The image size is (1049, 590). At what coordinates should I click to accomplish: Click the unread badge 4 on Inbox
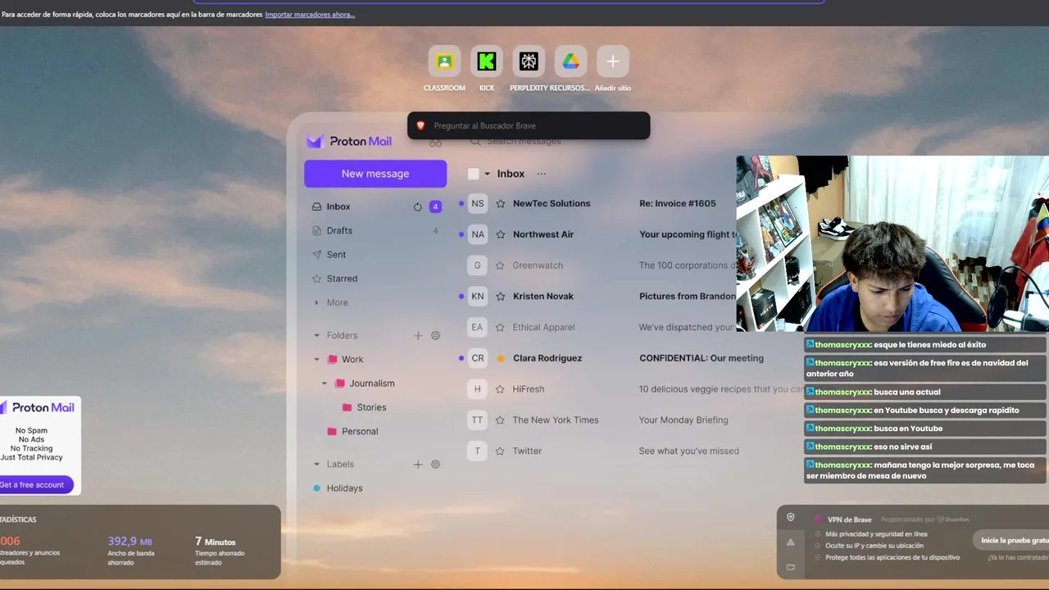pos(435,206)
